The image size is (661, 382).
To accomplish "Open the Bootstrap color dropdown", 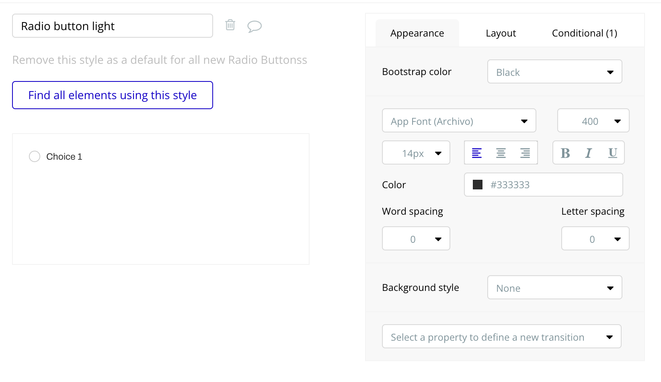I will (x=554, y=72).
